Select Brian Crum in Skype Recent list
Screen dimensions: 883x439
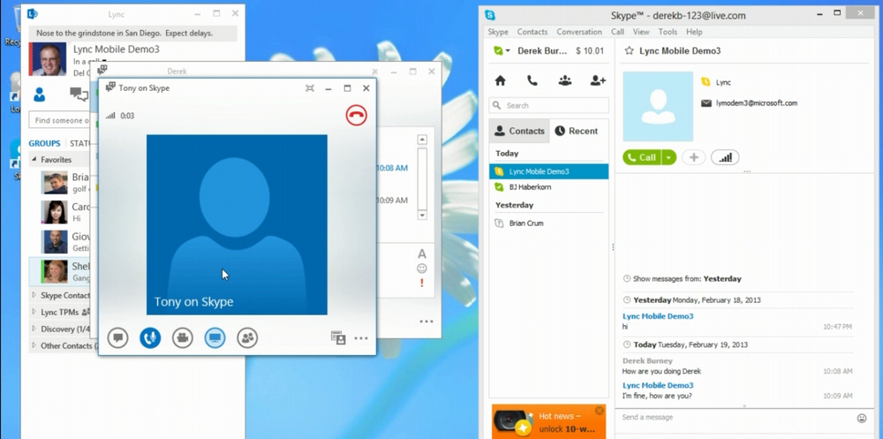tap(548, 223)
